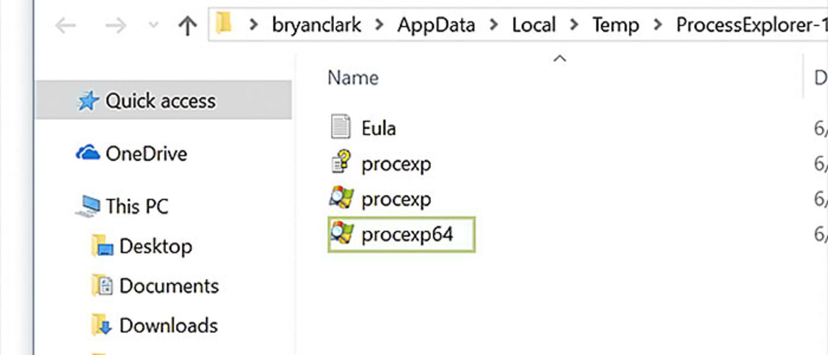The image size is (828, 355).
Task: Go up one folder level
Action: click(188, 25)
